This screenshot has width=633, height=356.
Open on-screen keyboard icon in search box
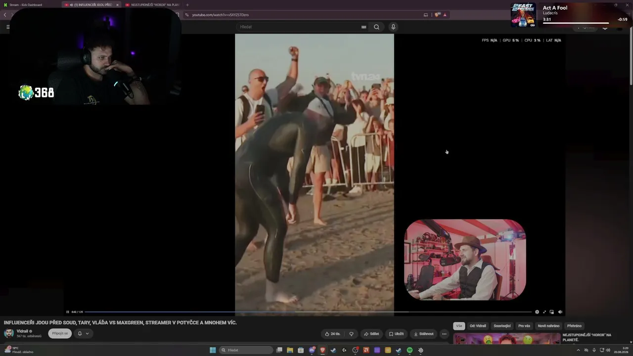364,27
